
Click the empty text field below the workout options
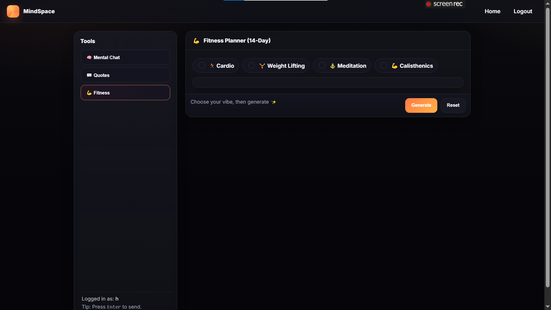coord(328,82)
